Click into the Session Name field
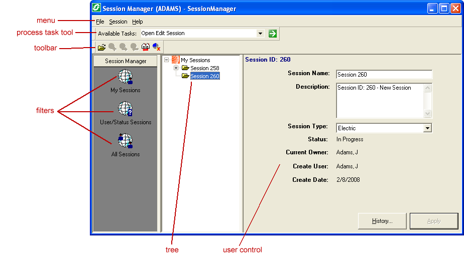 (384, 75)
